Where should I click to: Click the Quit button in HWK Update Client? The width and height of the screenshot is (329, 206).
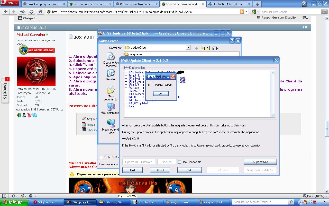133,170
